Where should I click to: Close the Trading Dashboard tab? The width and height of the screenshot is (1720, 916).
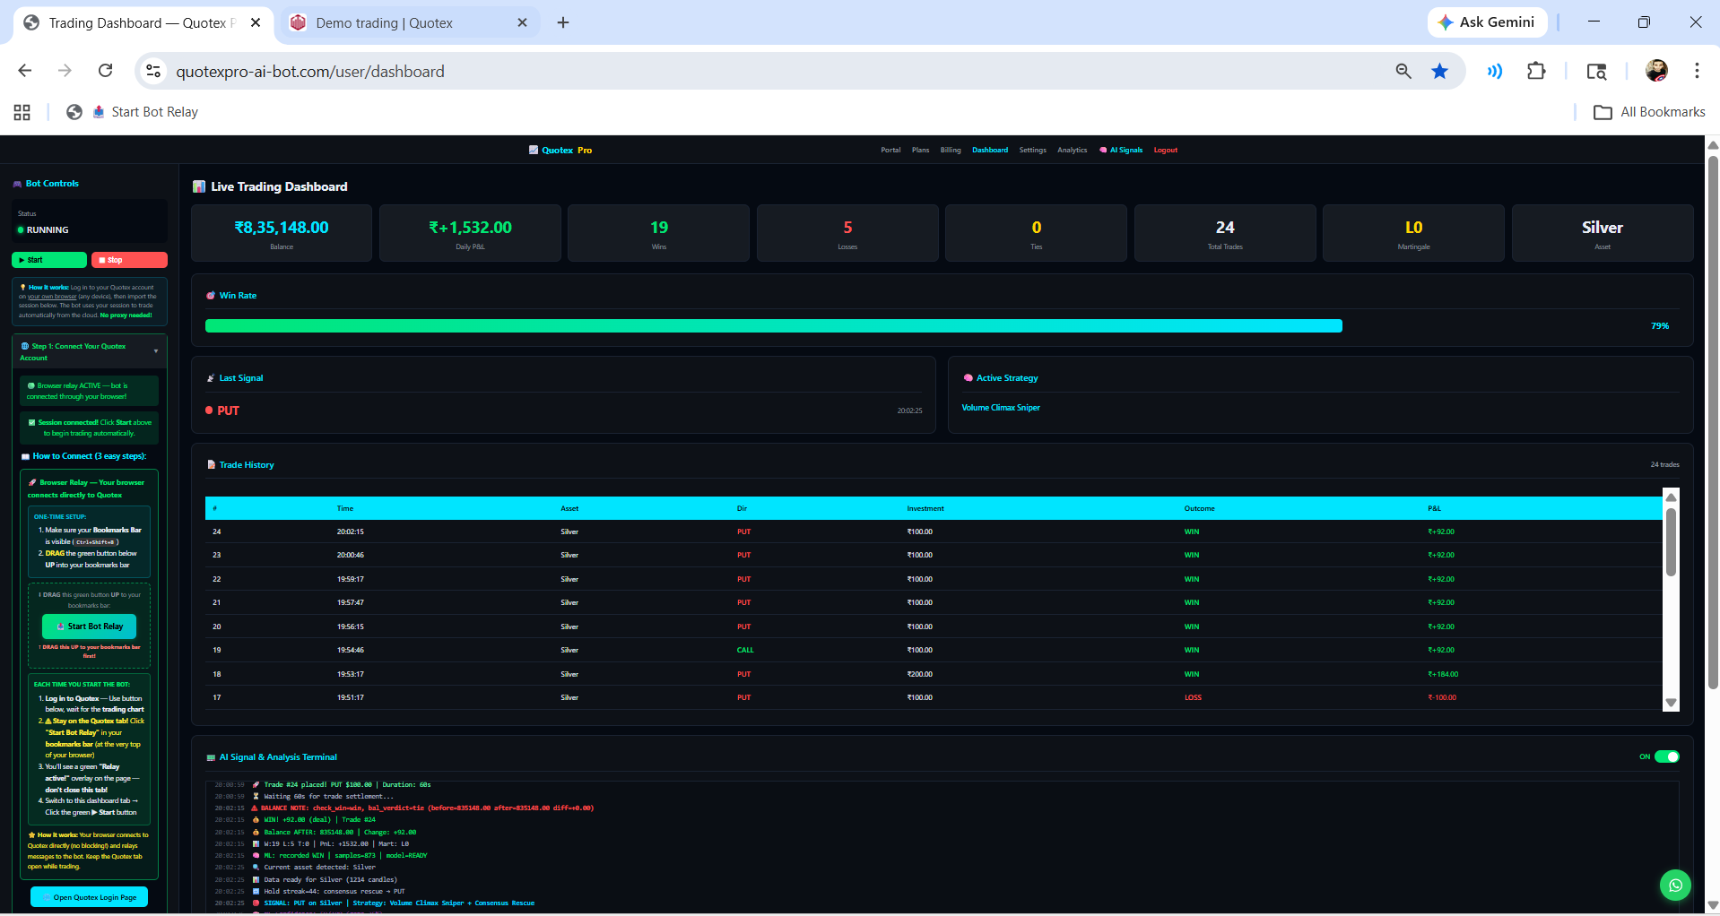tap(256, 22)
